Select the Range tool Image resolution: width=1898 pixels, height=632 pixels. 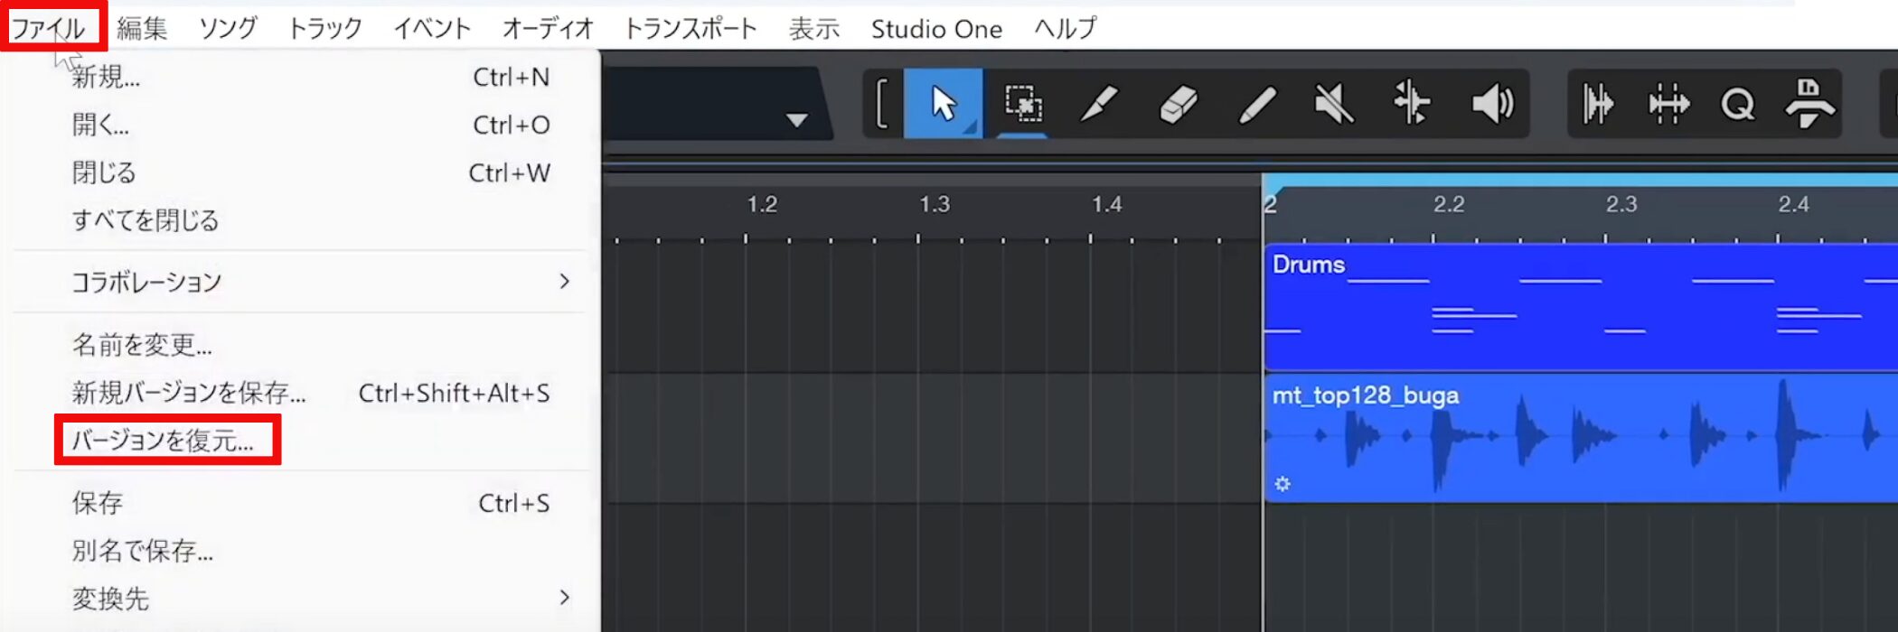[x=1022, y=104]
